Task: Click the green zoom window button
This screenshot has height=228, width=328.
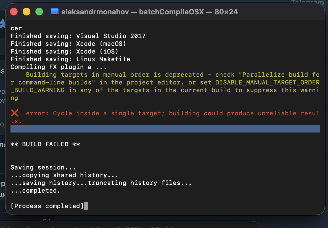Action: (x=39, y=12)
